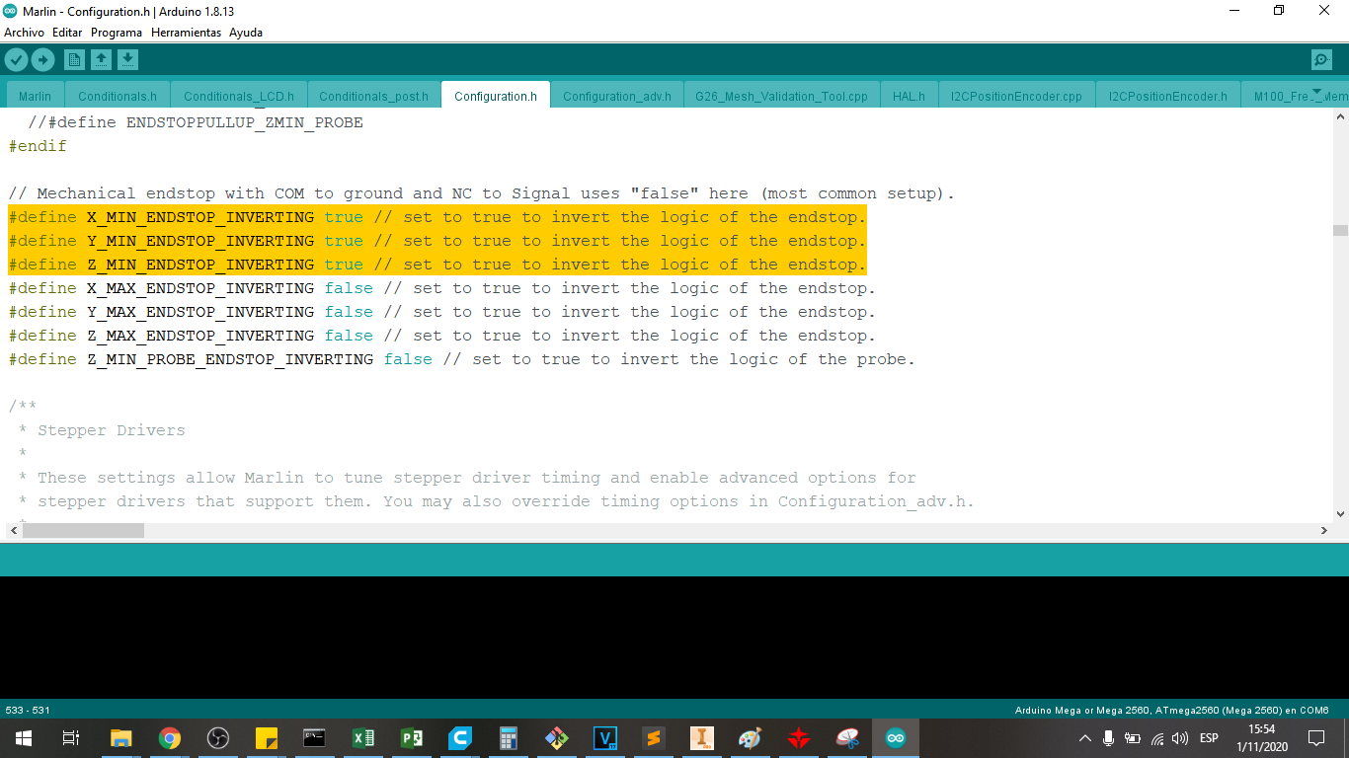Click the editor's scroll down arrow

[x=1340, y=513]
